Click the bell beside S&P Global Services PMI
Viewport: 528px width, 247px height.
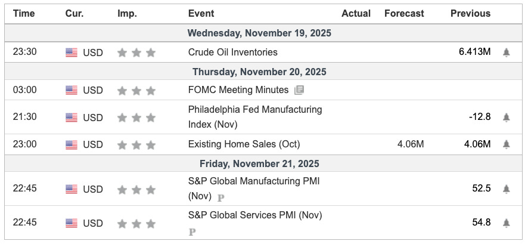tap(506, 223)
